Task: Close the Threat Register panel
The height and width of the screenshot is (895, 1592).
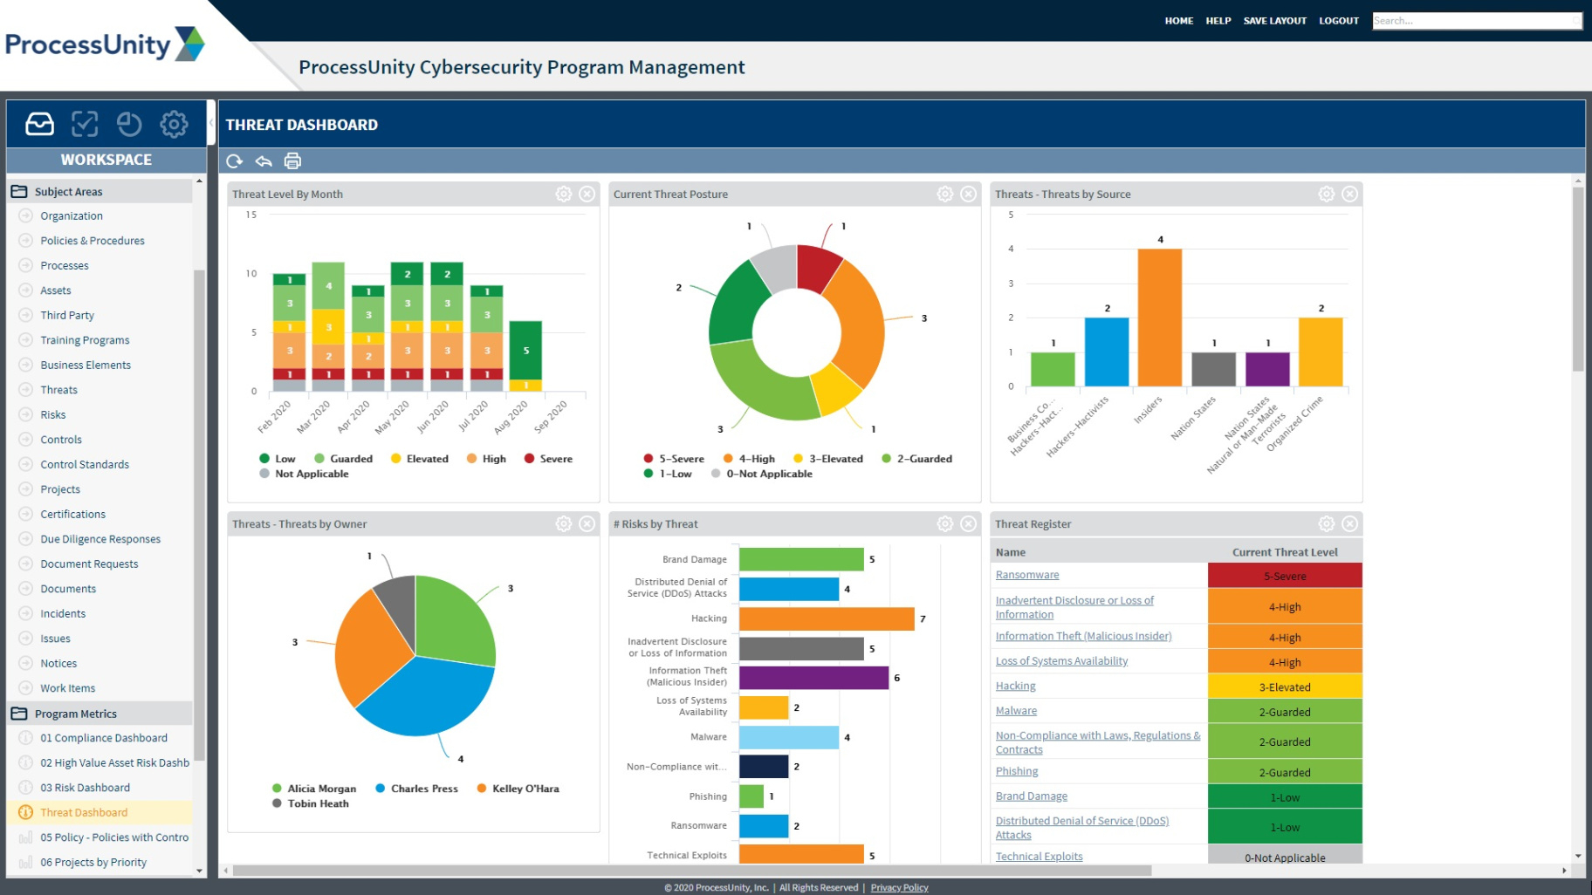Action: coord(1350,523)
